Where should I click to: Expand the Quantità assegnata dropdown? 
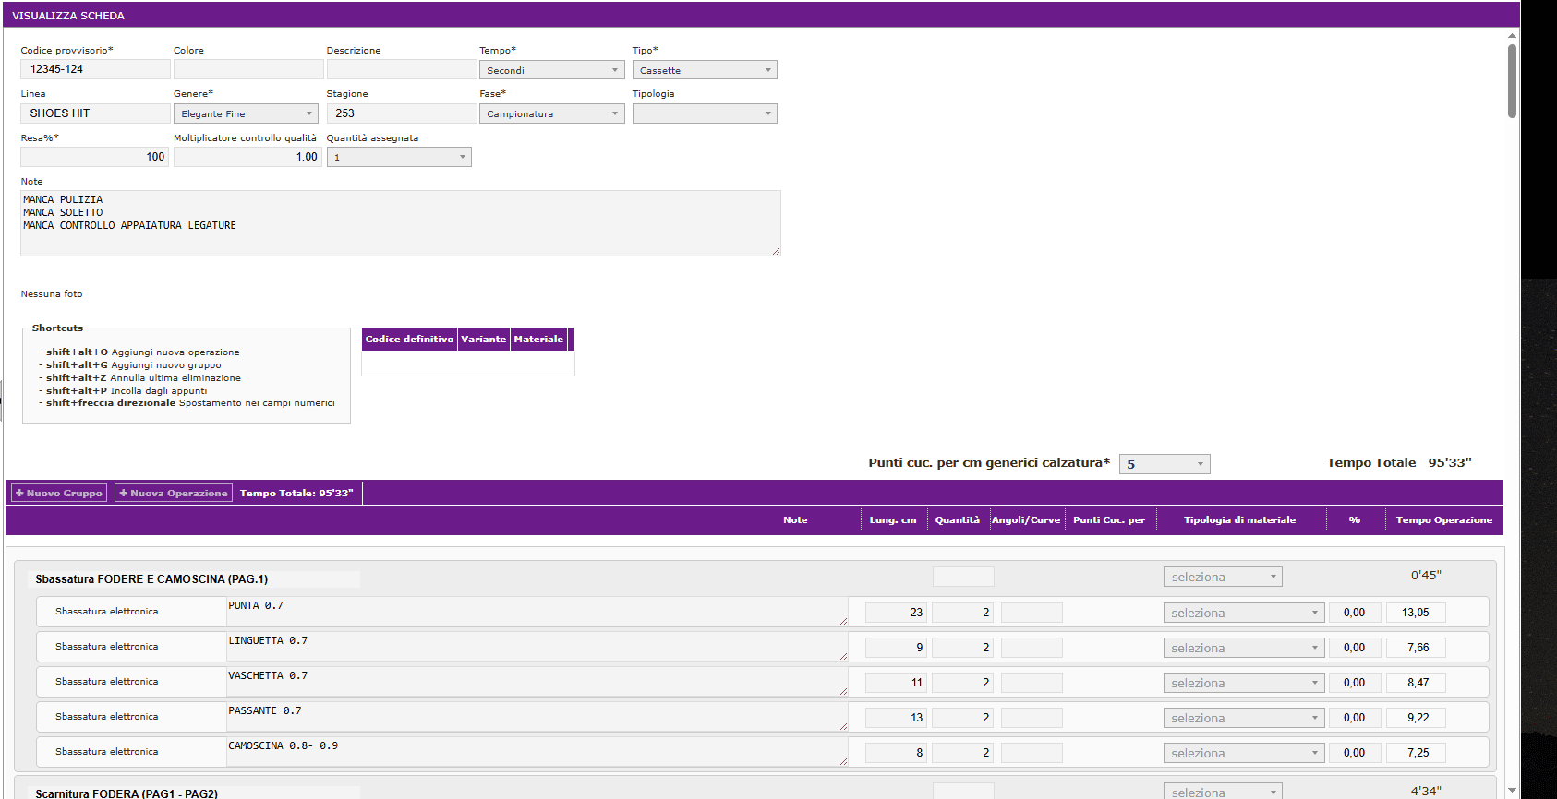pyautogui.click(x=399, y=157)
